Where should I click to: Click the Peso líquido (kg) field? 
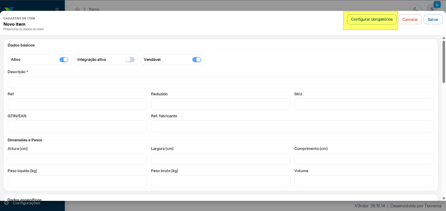(x=77, y=181)
